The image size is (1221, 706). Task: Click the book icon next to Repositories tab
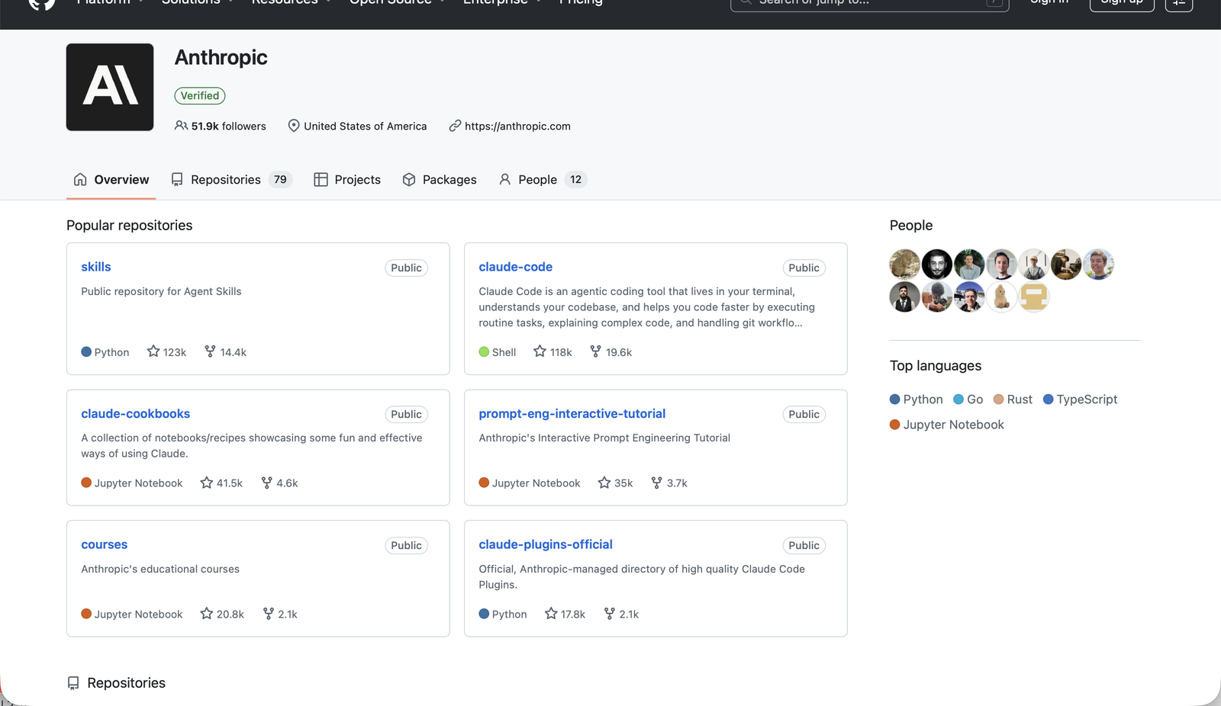tap(176, 179)
